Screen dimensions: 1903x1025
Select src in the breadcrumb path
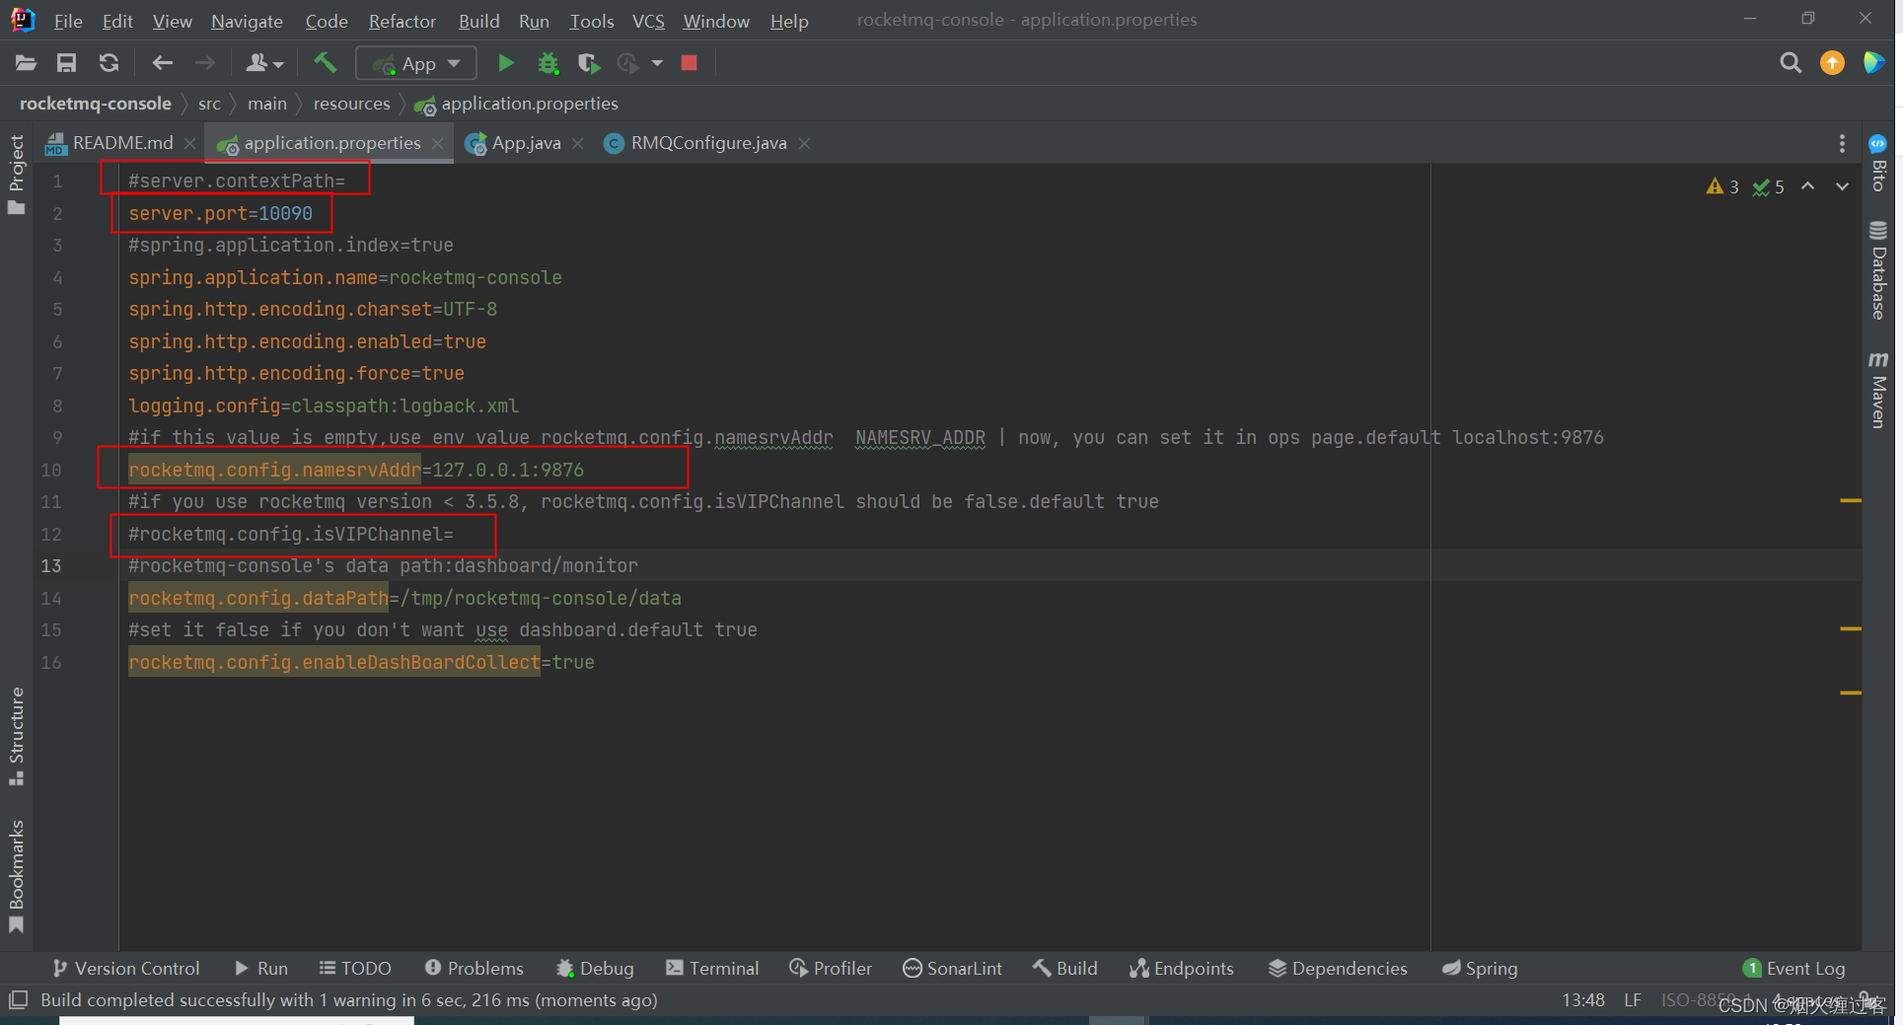tap(209, 104)
